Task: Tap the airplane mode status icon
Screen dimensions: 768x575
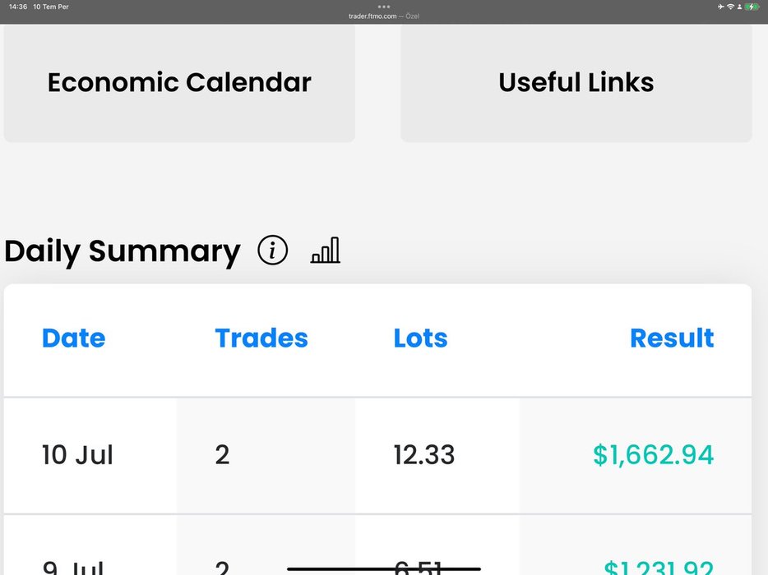Action: tap(720, 7)
